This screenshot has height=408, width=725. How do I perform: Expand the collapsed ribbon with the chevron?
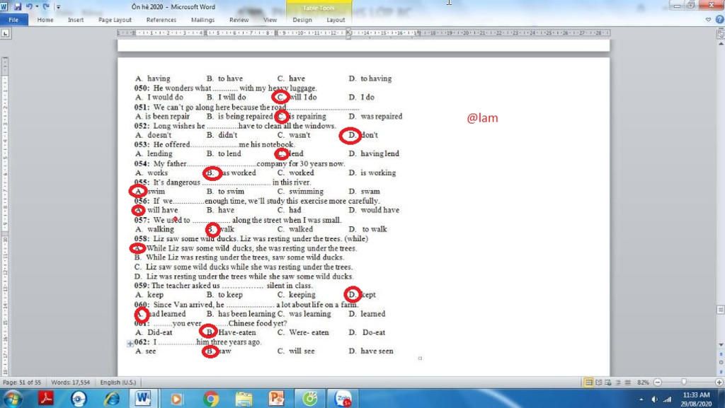click(708, 19)
